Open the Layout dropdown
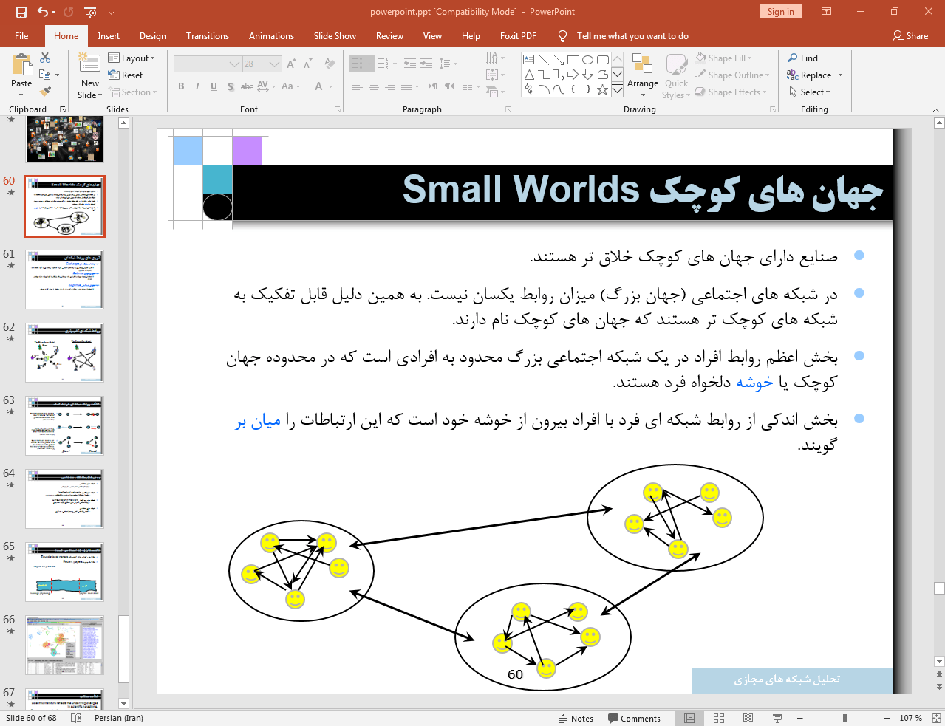The height and width of the screenshot is (726, 945). click(132, 58)
